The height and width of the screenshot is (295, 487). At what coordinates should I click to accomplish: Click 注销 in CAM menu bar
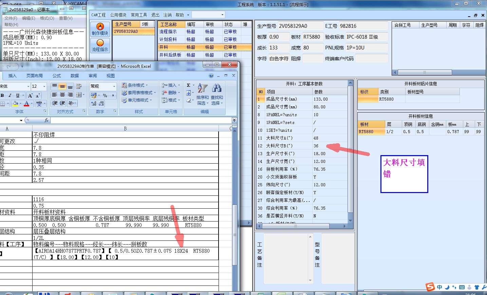point(168,15)
